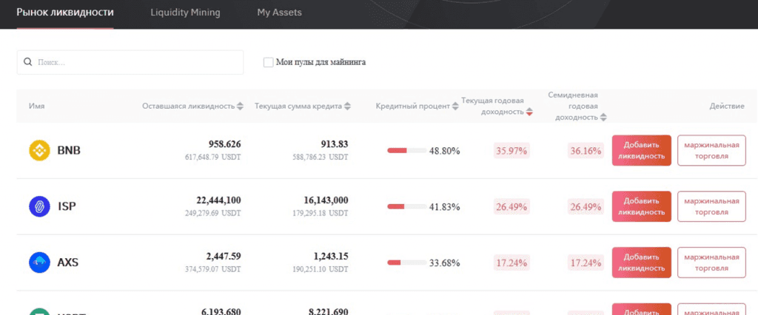Click the search magnifier icon
Screen dimensions: 758x315
click(28, 62)
